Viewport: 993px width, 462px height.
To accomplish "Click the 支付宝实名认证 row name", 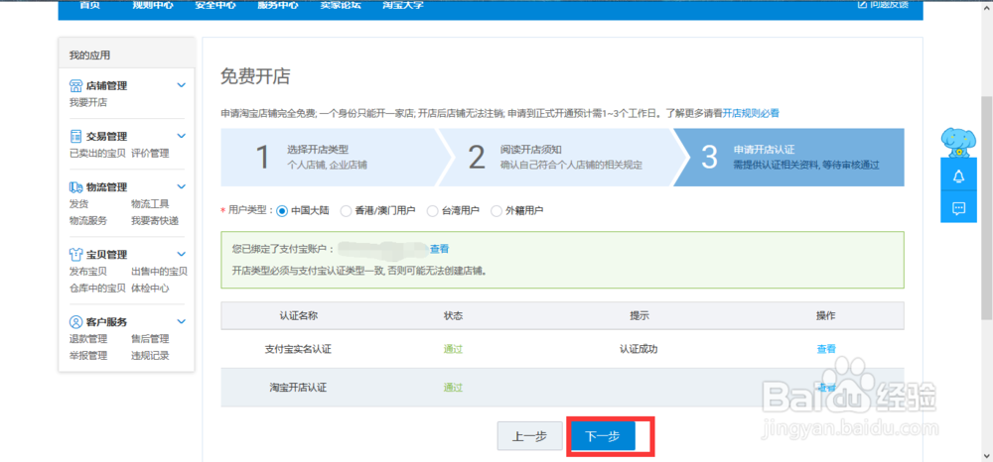I will pyautogui.click(x=298, y=349).
